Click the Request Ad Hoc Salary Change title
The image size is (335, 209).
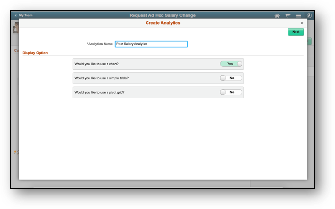(x=162, y=15)
